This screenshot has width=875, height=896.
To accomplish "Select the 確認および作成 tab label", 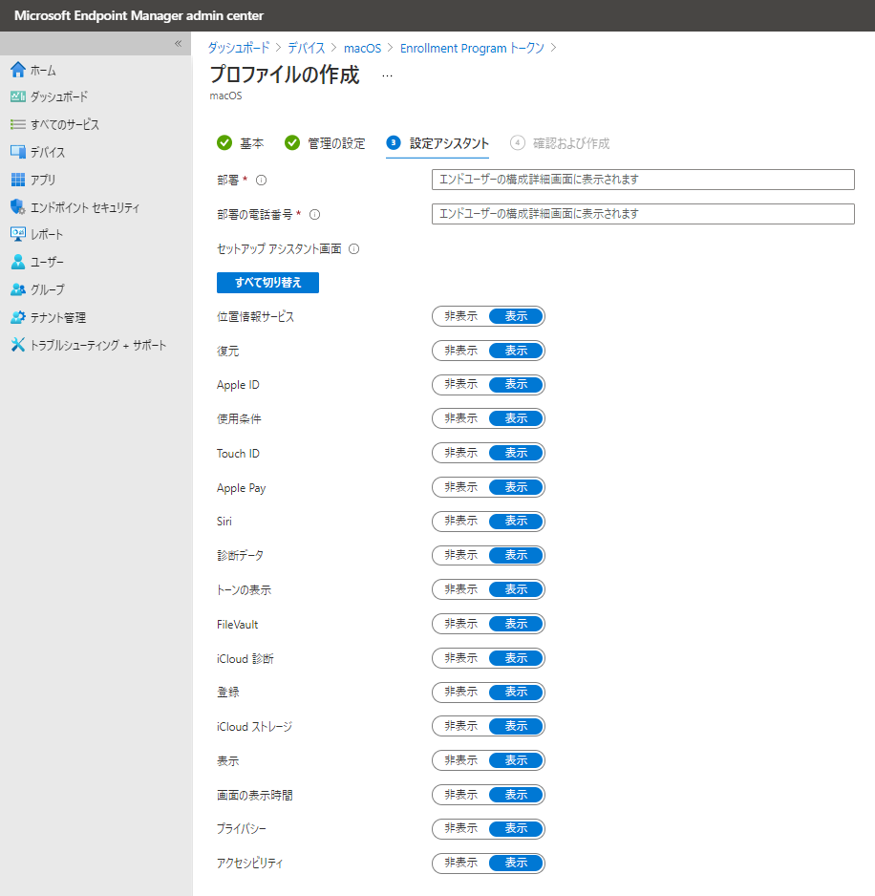I will point(571,143).
